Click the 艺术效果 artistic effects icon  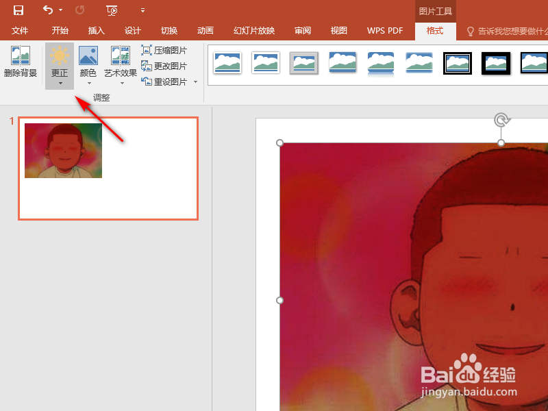pos(121,55)
